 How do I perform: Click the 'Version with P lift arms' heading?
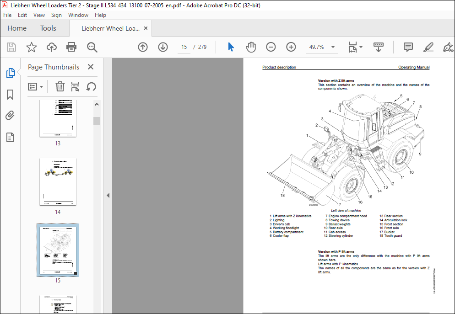[x=336, y=252]
